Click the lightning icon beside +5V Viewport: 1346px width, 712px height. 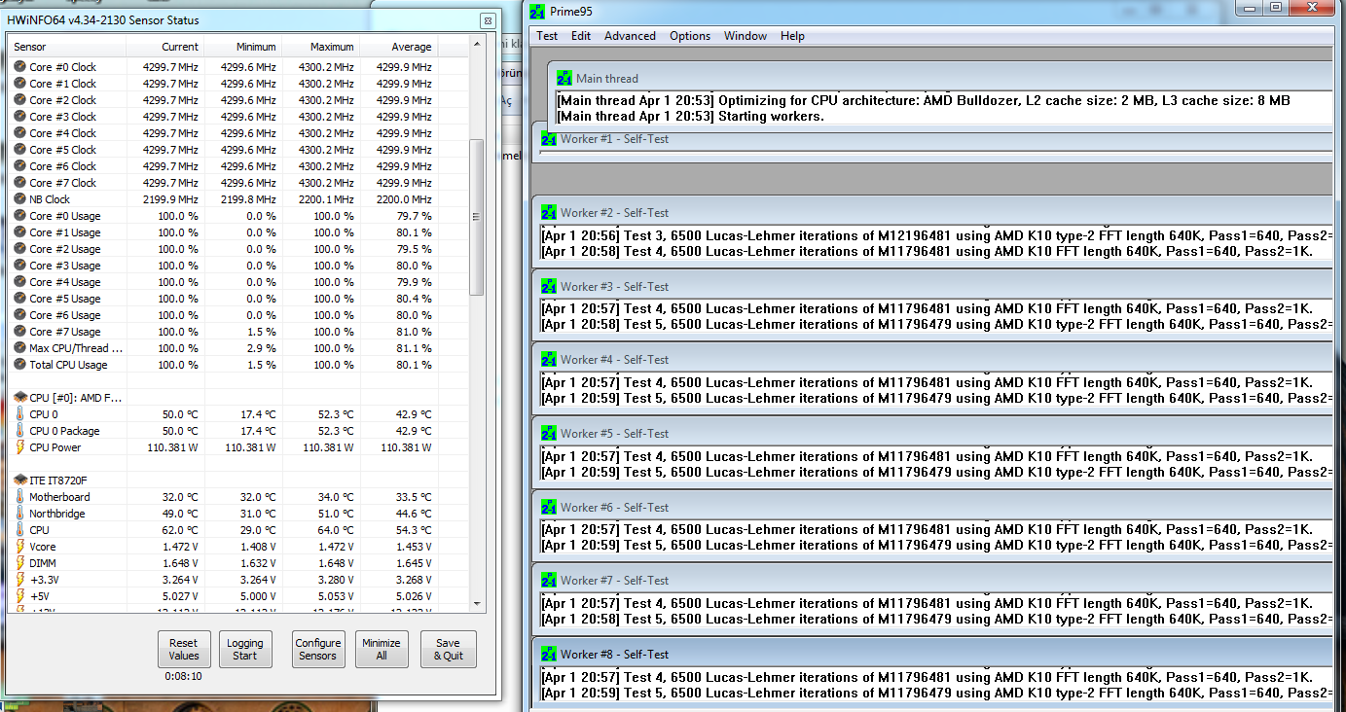(19, 596)
